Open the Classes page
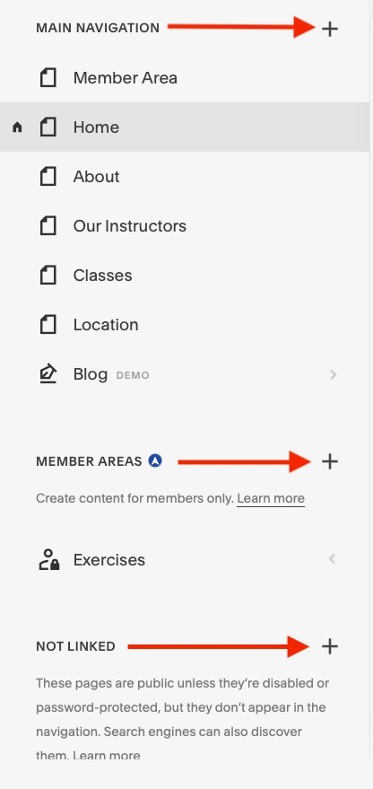Image resolution: width=373 pixels, height=789 pixels. 185,275
